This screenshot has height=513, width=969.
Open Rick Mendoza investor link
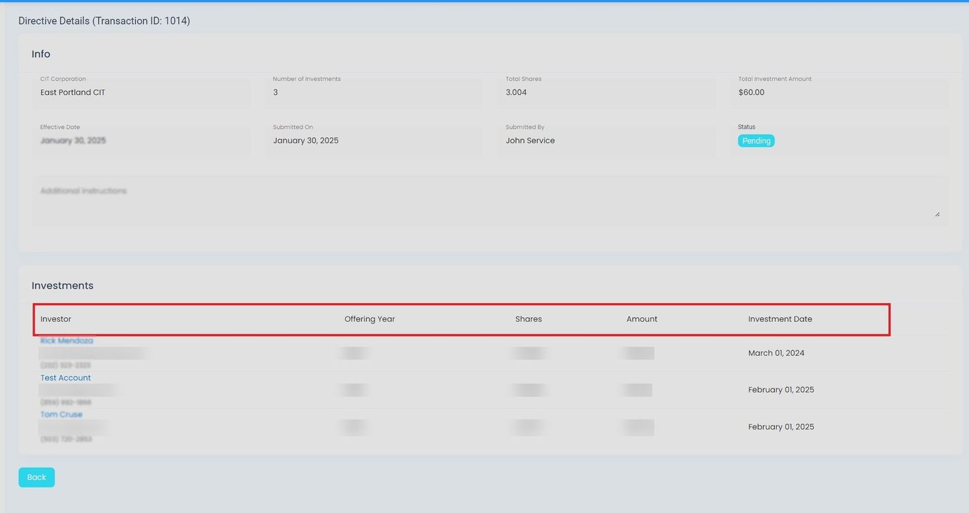pos(66,341)
